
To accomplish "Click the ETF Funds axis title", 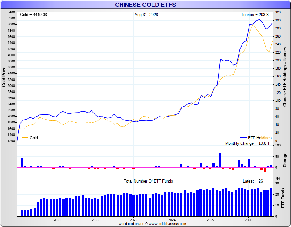I will [283, 198].
